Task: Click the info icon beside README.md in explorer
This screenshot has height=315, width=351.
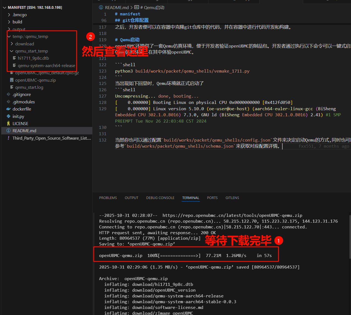Action: coord(9,131)
